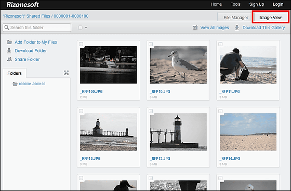Screen dimensions: 291x191
Task: Click the _RFP13.JPG file name
Action: point(160,158)
